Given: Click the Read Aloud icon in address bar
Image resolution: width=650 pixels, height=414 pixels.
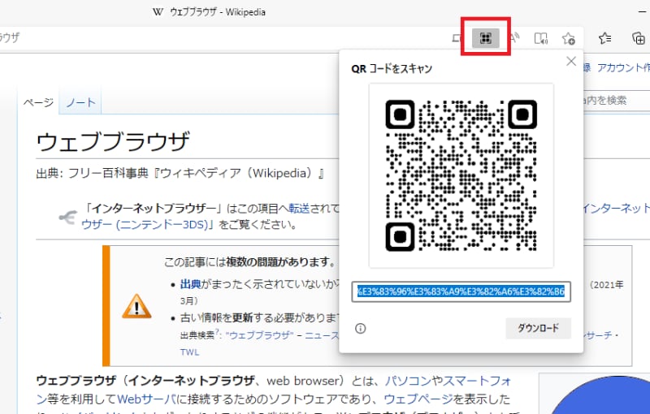Looking at the screenshot, I should [x=514, y=38].
